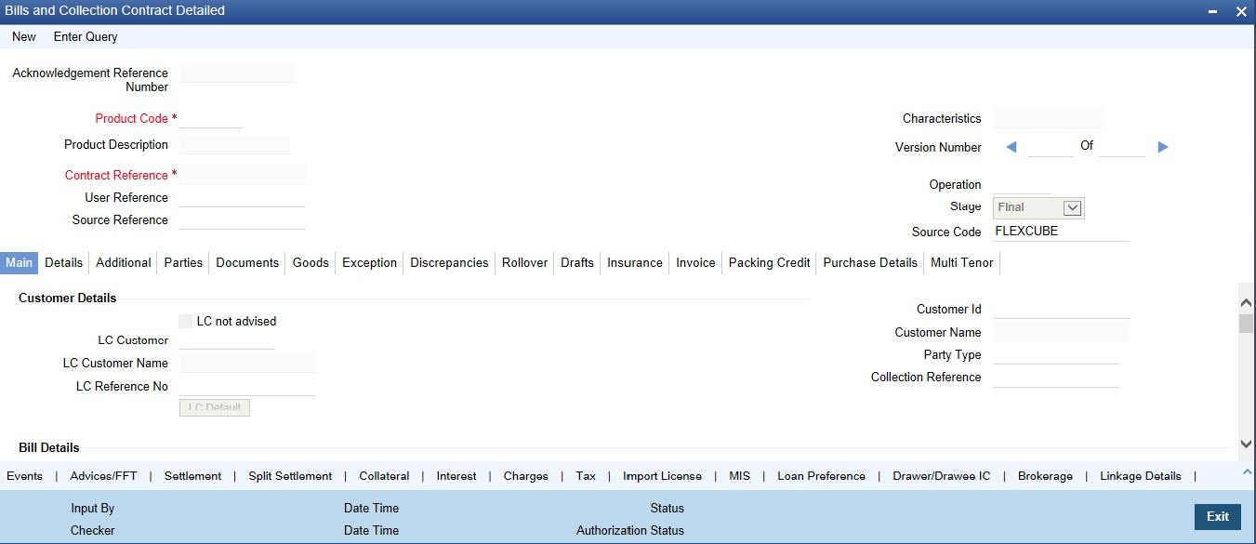Open the Advices/FFT link
Screen dimensions: 1256x544
pos(103,475)
